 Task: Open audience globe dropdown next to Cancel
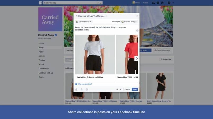pyautogui.click(x=119, y=89)
